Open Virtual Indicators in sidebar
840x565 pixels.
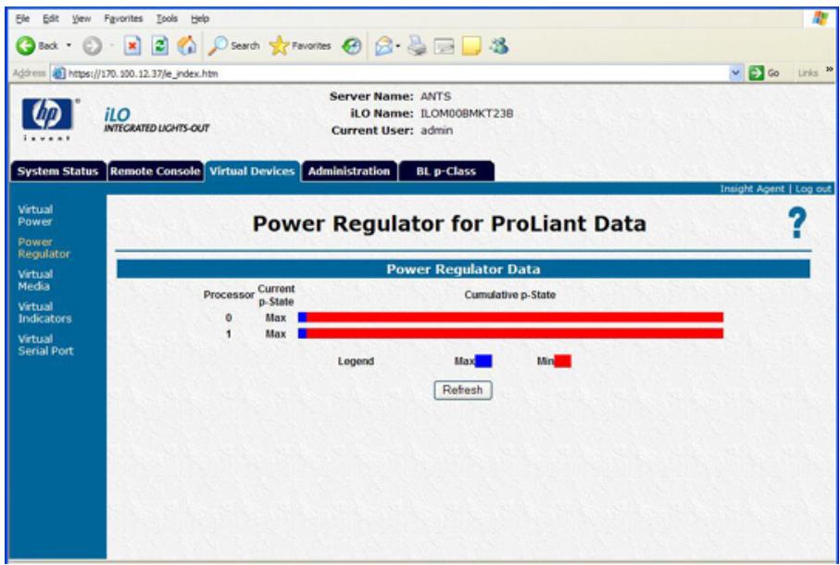tap(44, 313)
